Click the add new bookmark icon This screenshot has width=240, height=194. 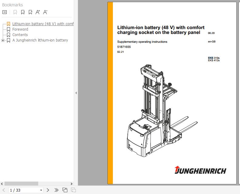coord(23,12)
